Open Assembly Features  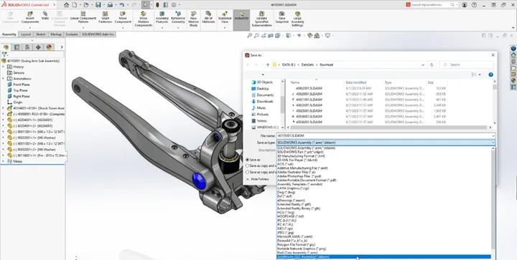point(162,18)
